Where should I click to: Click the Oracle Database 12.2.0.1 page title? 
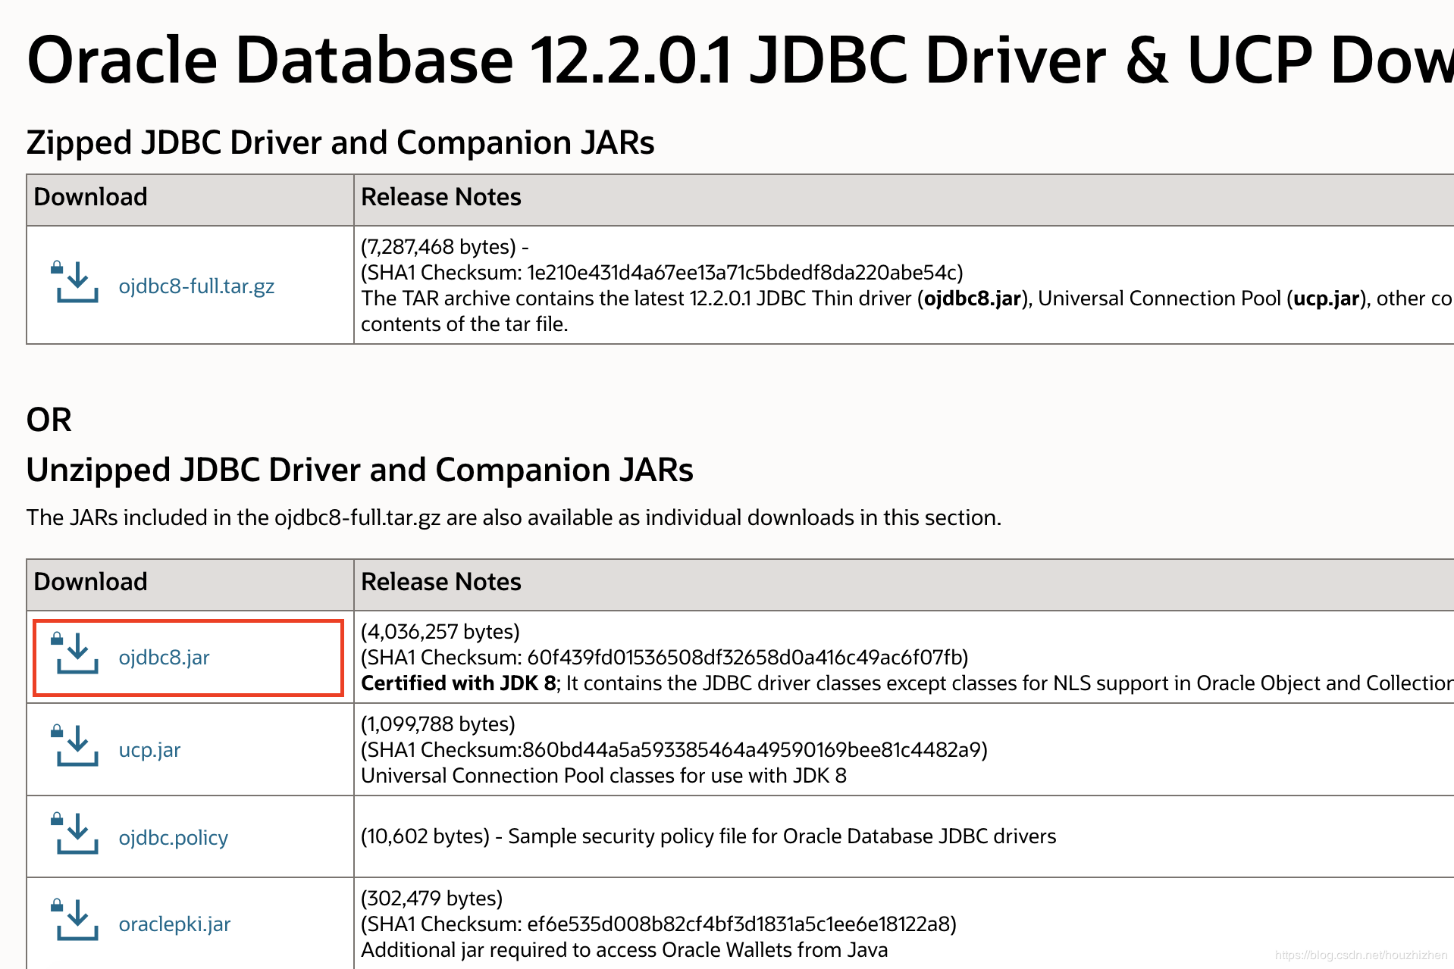pyautogui.click(x=739, y=61)
